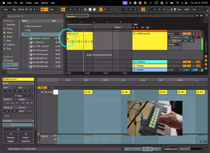
Task: Collapse the Rim folder in browser
Action: 25,34
